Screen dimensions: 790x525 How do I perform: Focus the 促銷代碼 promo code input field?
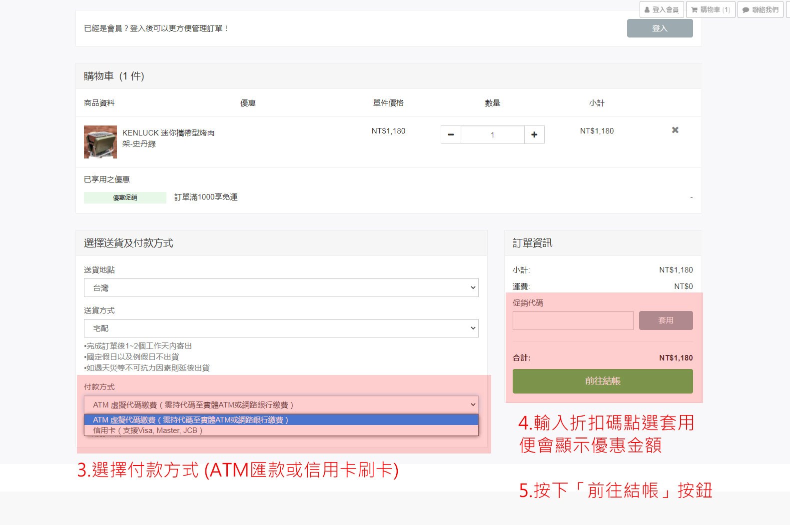(573, 320)
